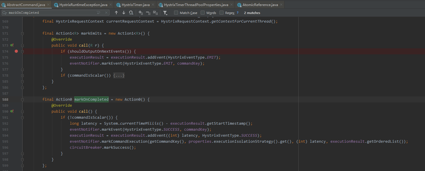Viewport: 425px width, 171px height.
Task: Select all occurrences icon in find bar
Action: click(x=155, y=13)
